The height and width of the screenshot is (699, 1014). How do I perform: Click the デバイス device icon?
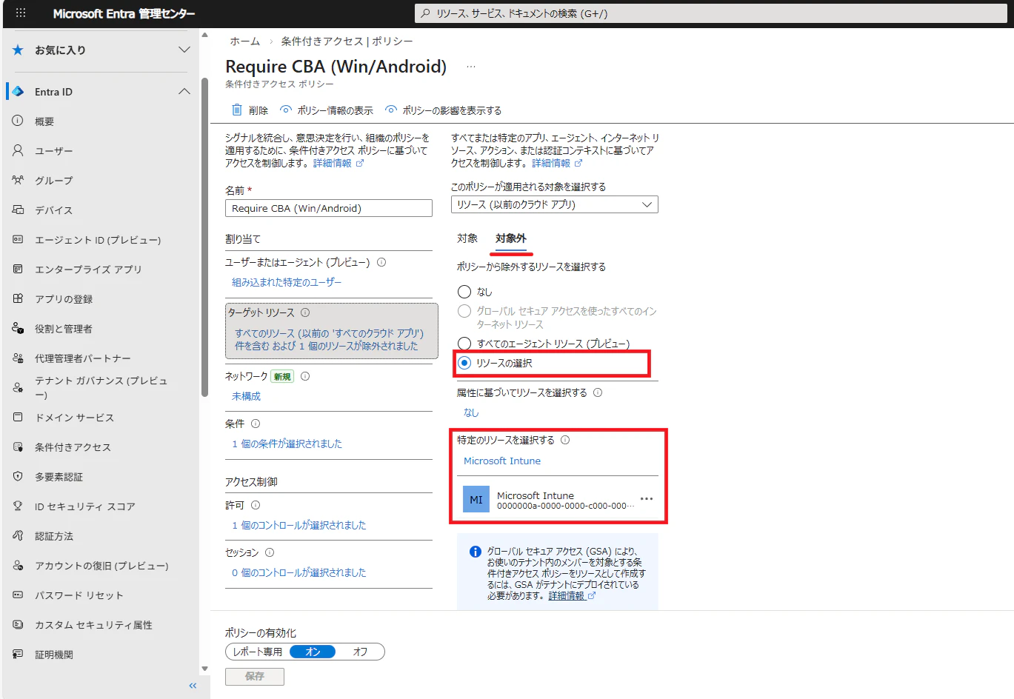(18, 210)
